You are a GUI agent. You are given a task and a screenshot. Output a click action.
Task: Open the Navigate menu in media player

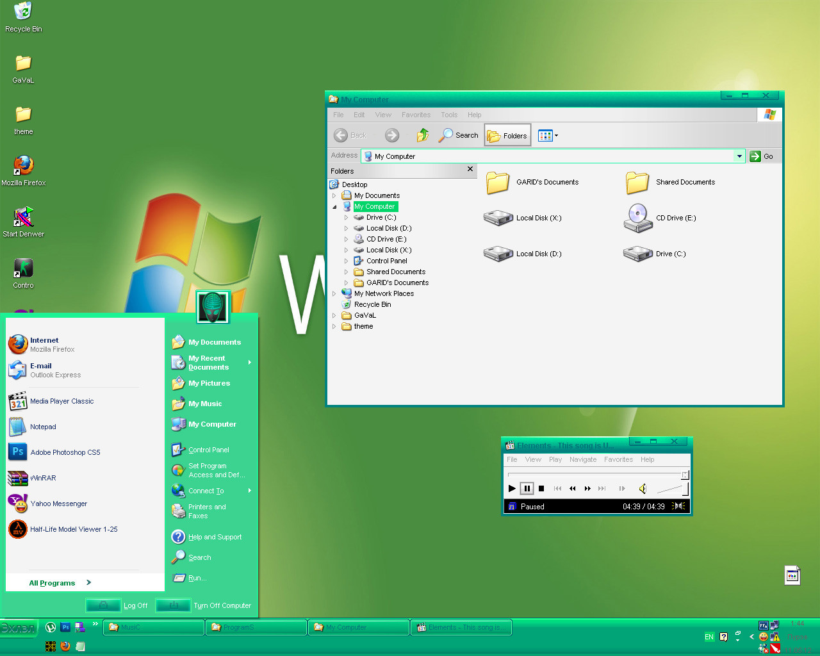[583, 459]
